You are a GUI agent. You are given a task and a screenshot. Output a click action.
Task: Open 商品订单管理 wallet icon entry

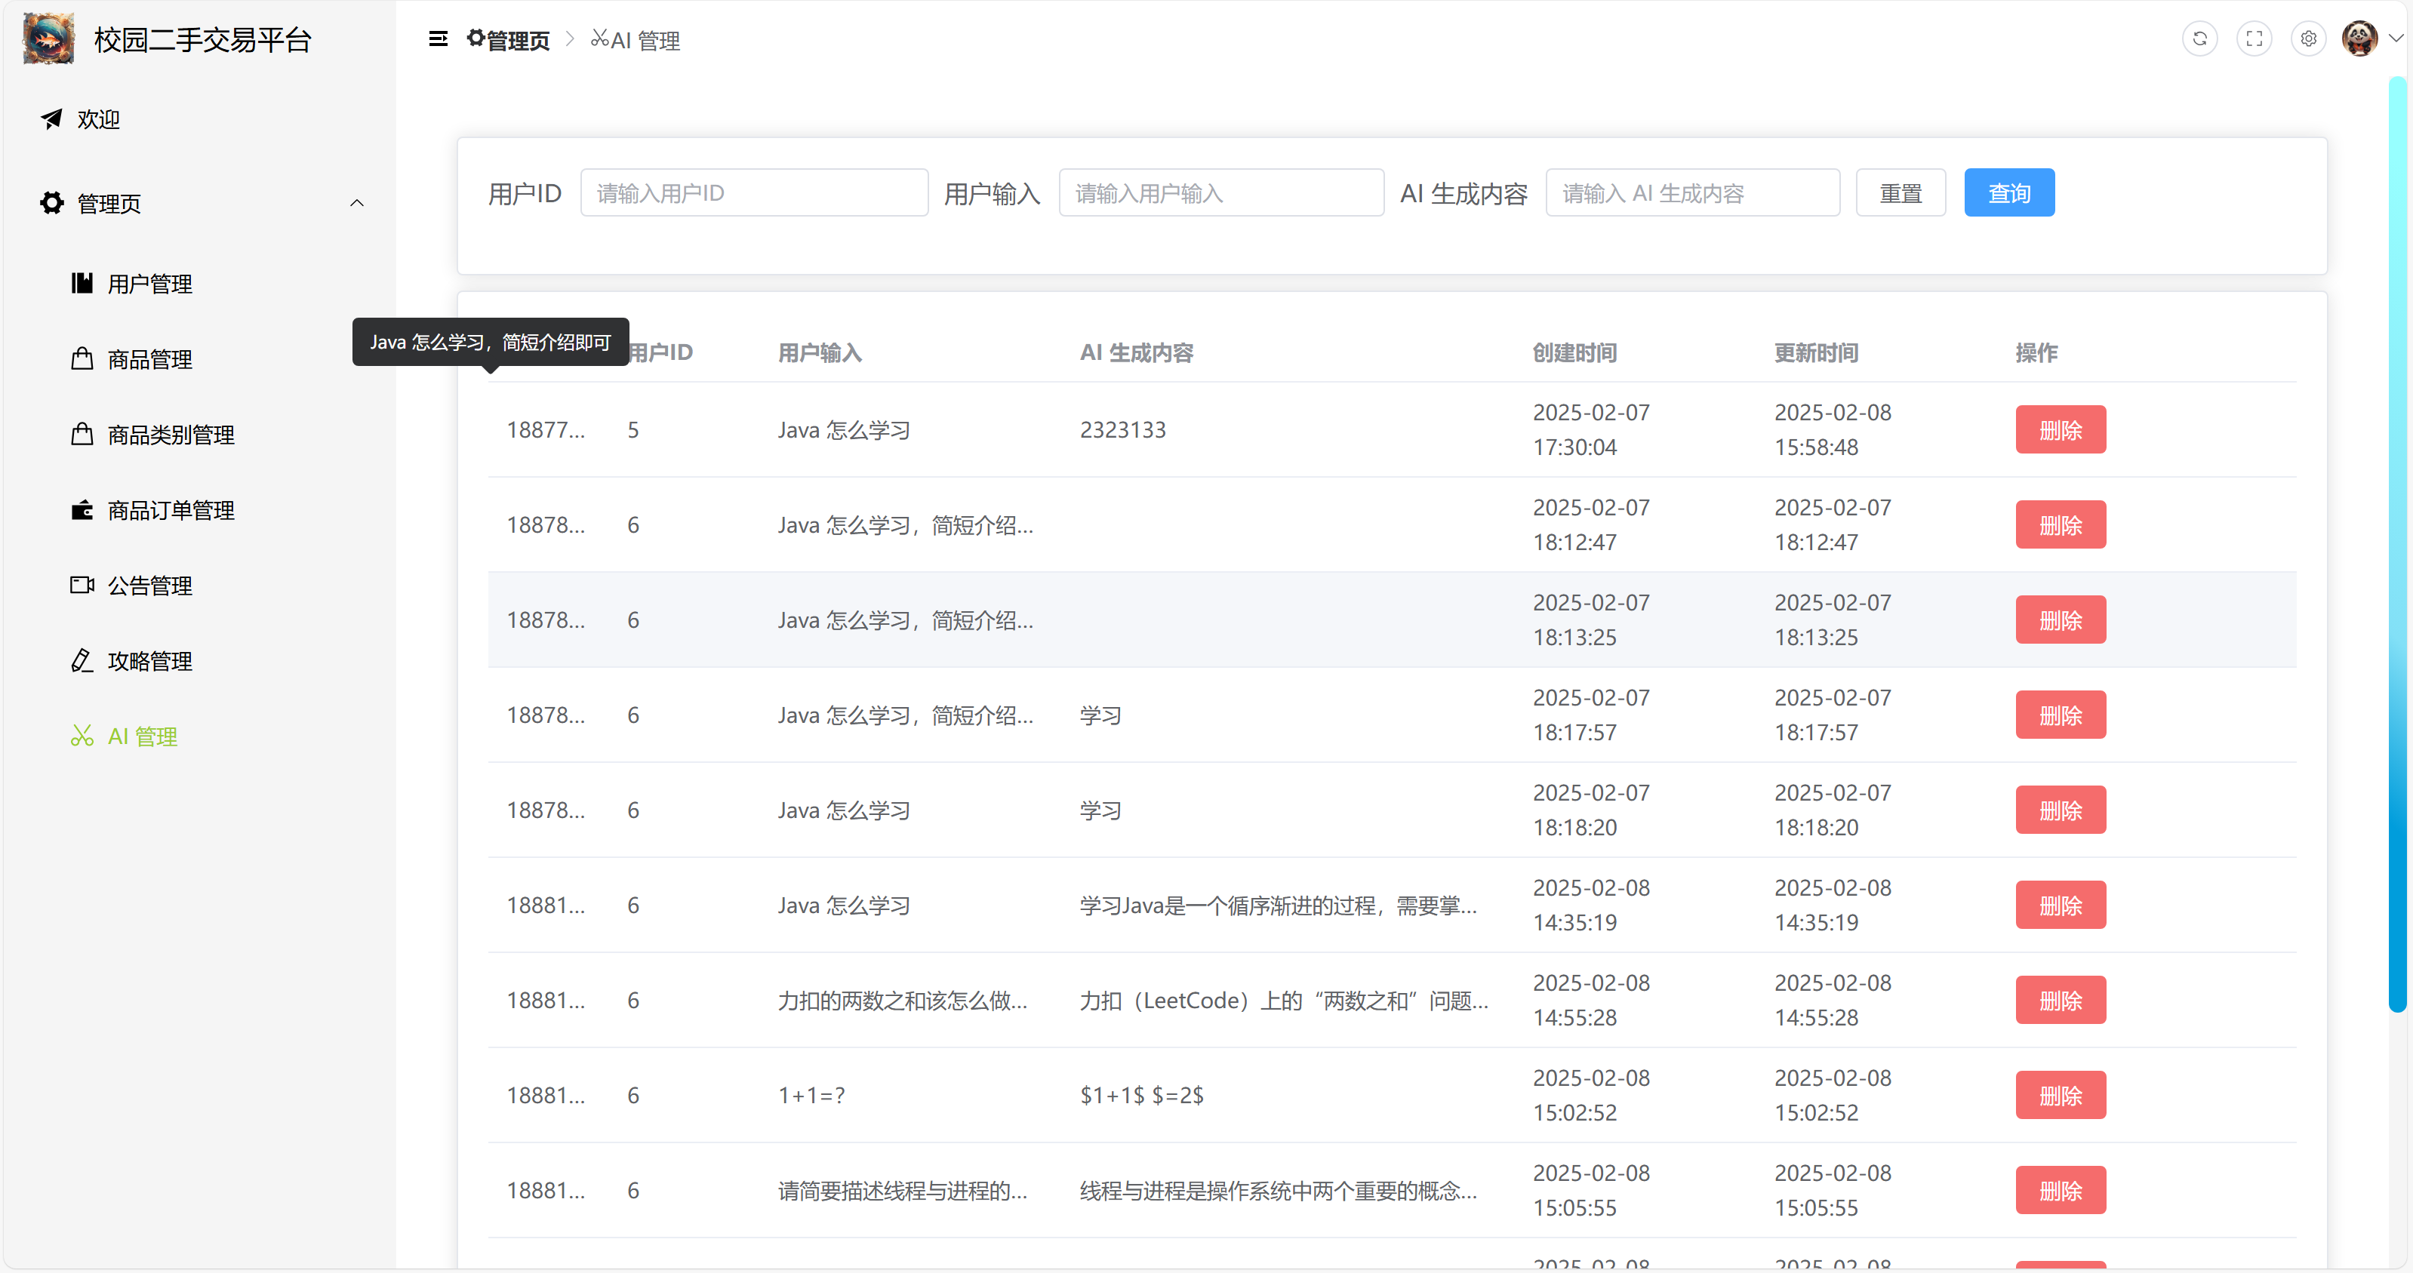coord(170,511)
